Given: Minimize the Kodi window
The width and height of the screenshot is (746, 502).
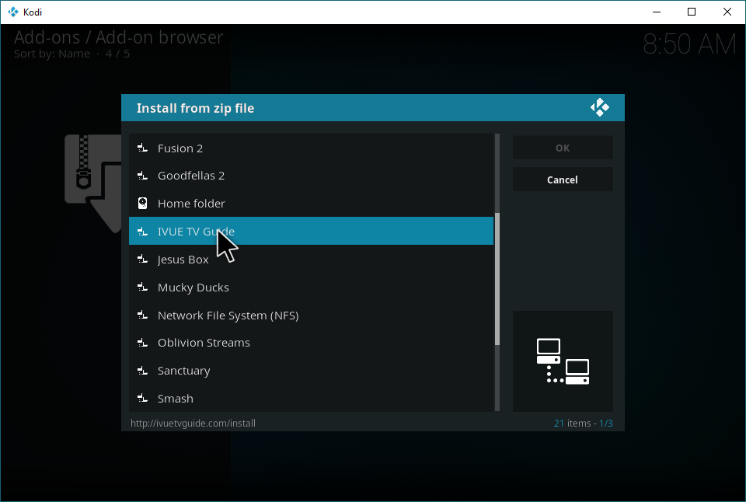Looking at the screenshot, I should [x=657, y=12].
